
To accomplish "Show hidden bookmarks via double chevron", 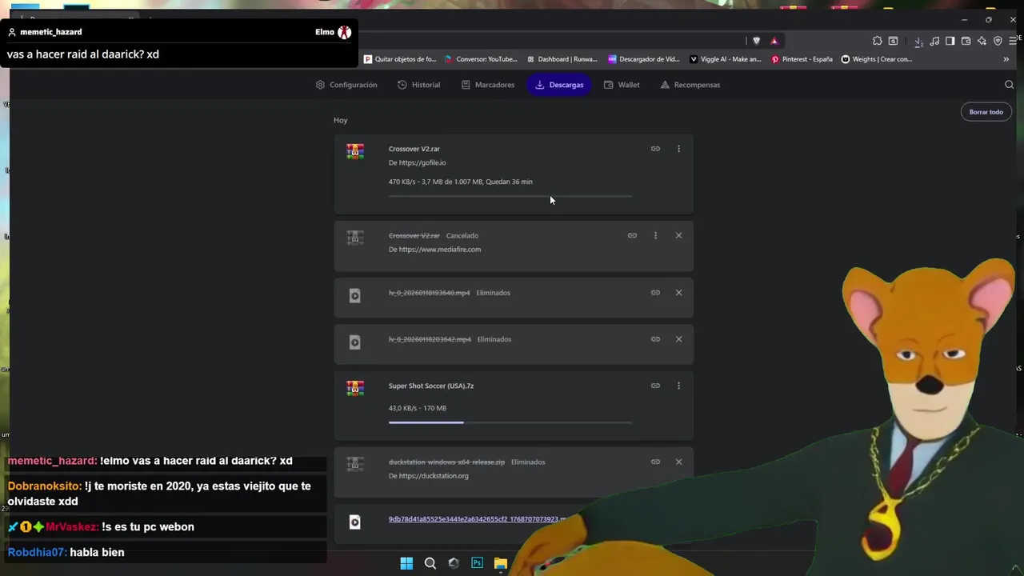I will coord(1006,59).
